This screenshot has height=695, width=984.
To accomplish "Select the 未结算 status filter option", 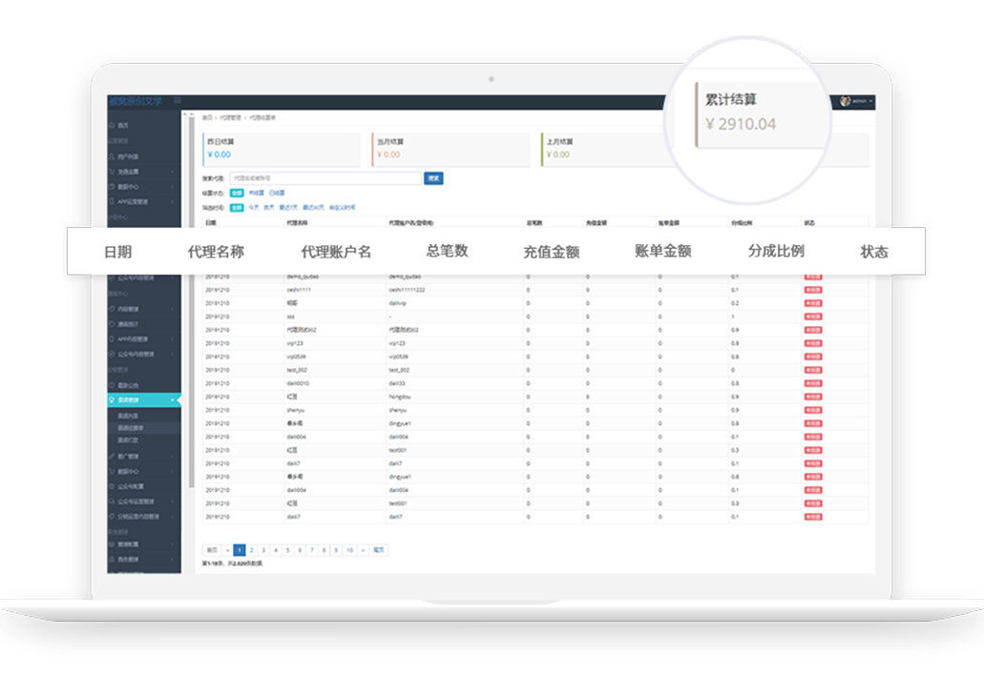I will click(256, 193).
